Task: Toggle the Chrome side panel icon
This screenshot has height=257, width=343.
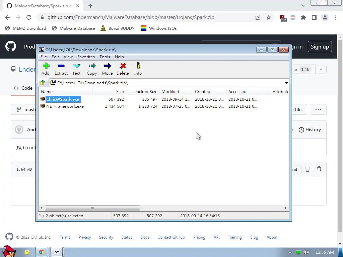Action: click(x=314, y=17)
